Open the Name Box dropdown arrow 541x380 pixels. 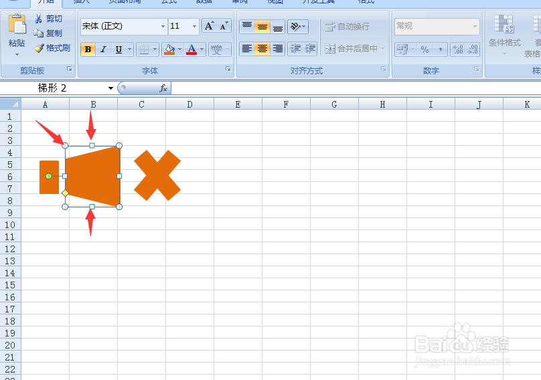click(x=110, y=88)
